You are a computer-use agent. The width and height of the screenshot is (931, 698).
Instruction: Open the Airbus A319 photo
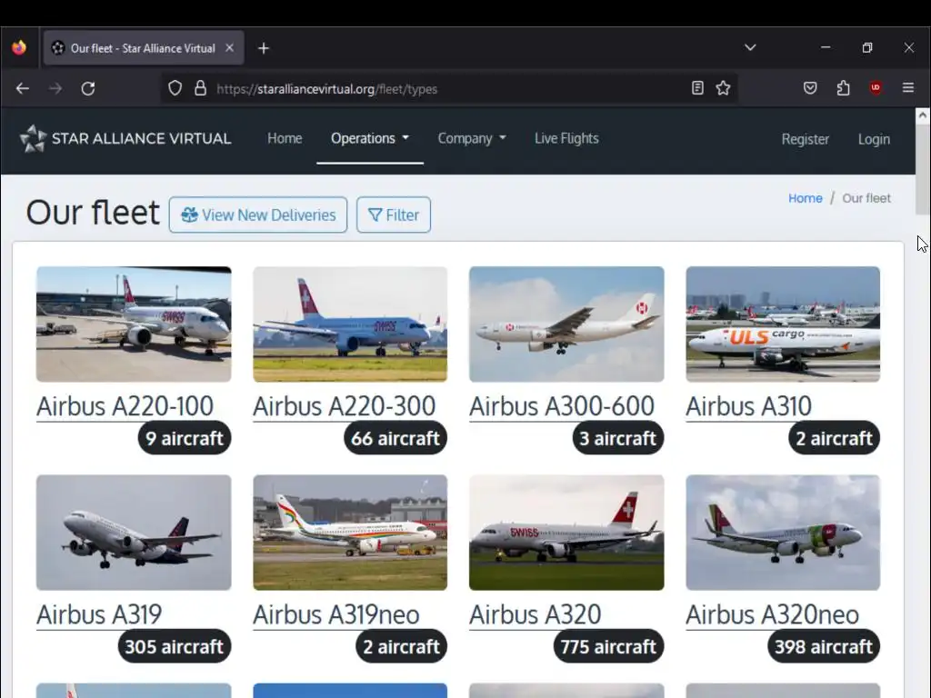tap(134, 533)
